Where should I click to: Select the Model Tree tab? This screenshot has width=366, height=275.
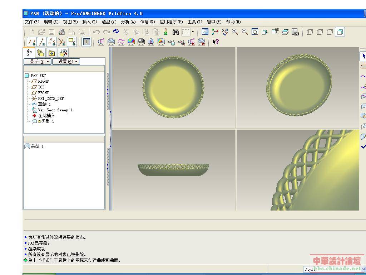(29, 52)
